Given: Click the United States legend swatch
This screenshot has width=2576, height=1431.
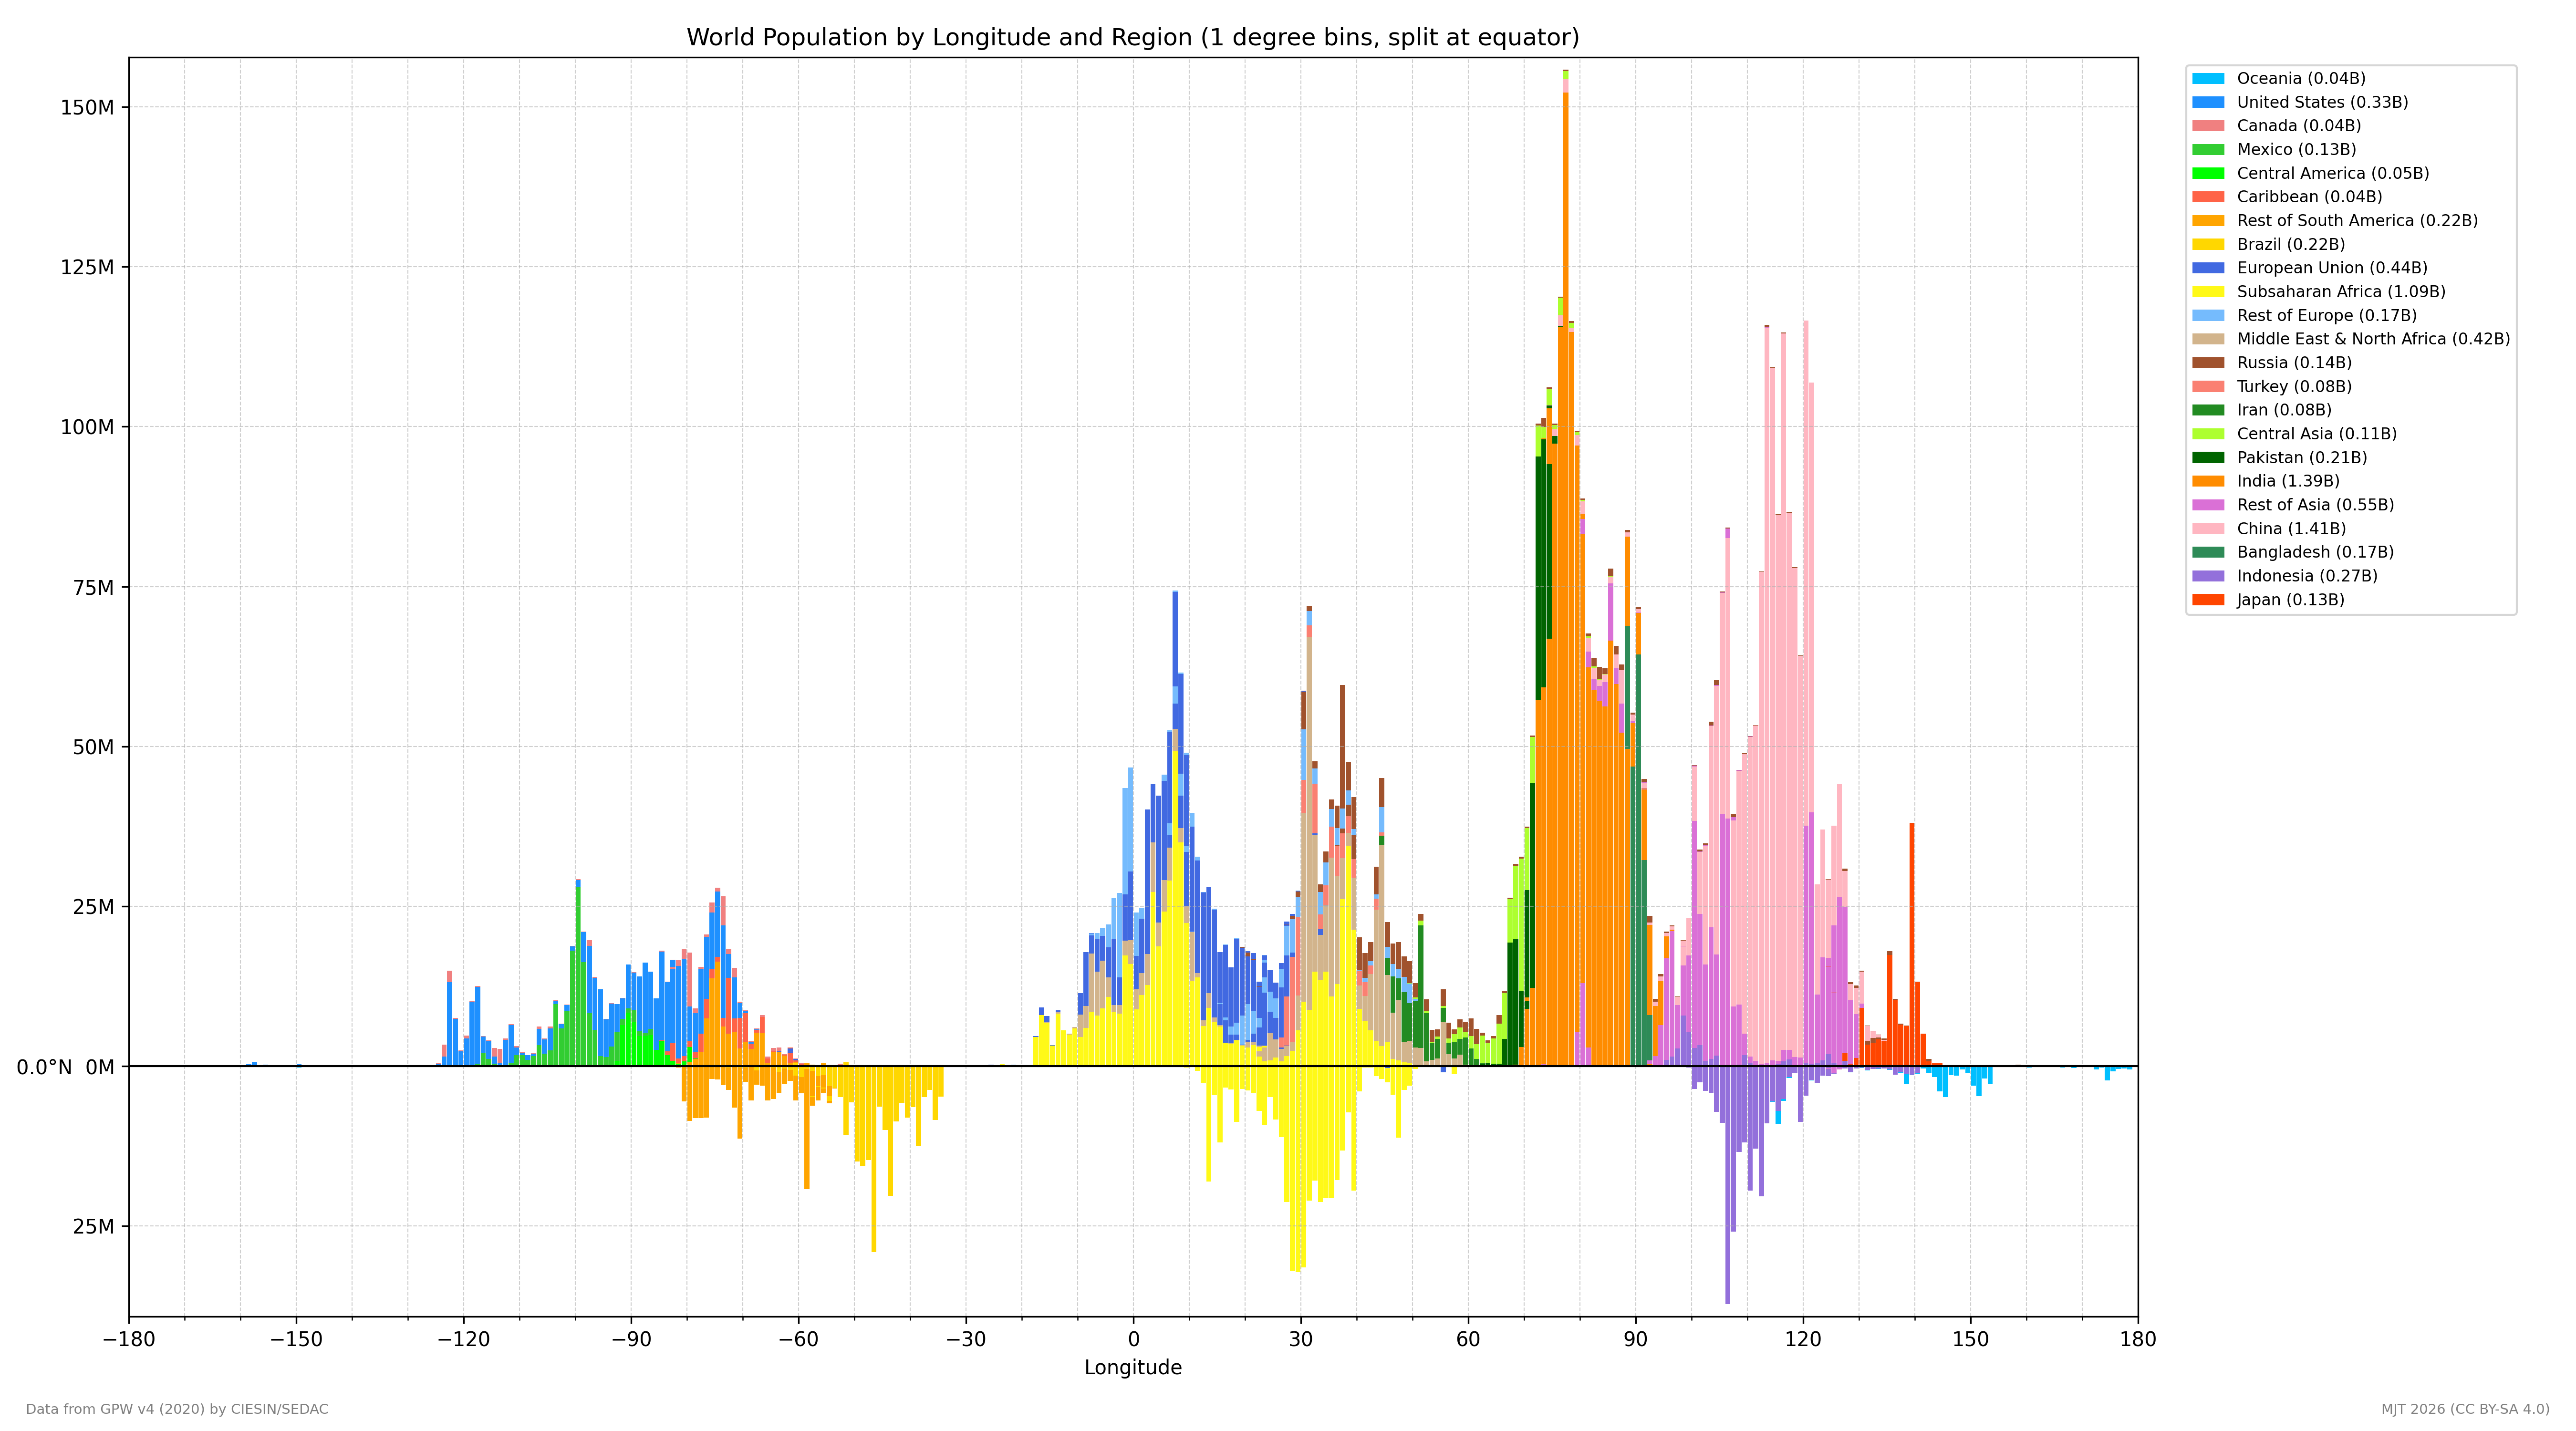Looking at the screenshot, I should [2208, 102].
